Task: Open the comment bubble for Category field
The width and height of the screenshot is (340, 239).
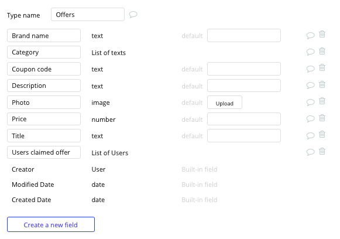Action: pyautogui.click(x=310, y=52)
